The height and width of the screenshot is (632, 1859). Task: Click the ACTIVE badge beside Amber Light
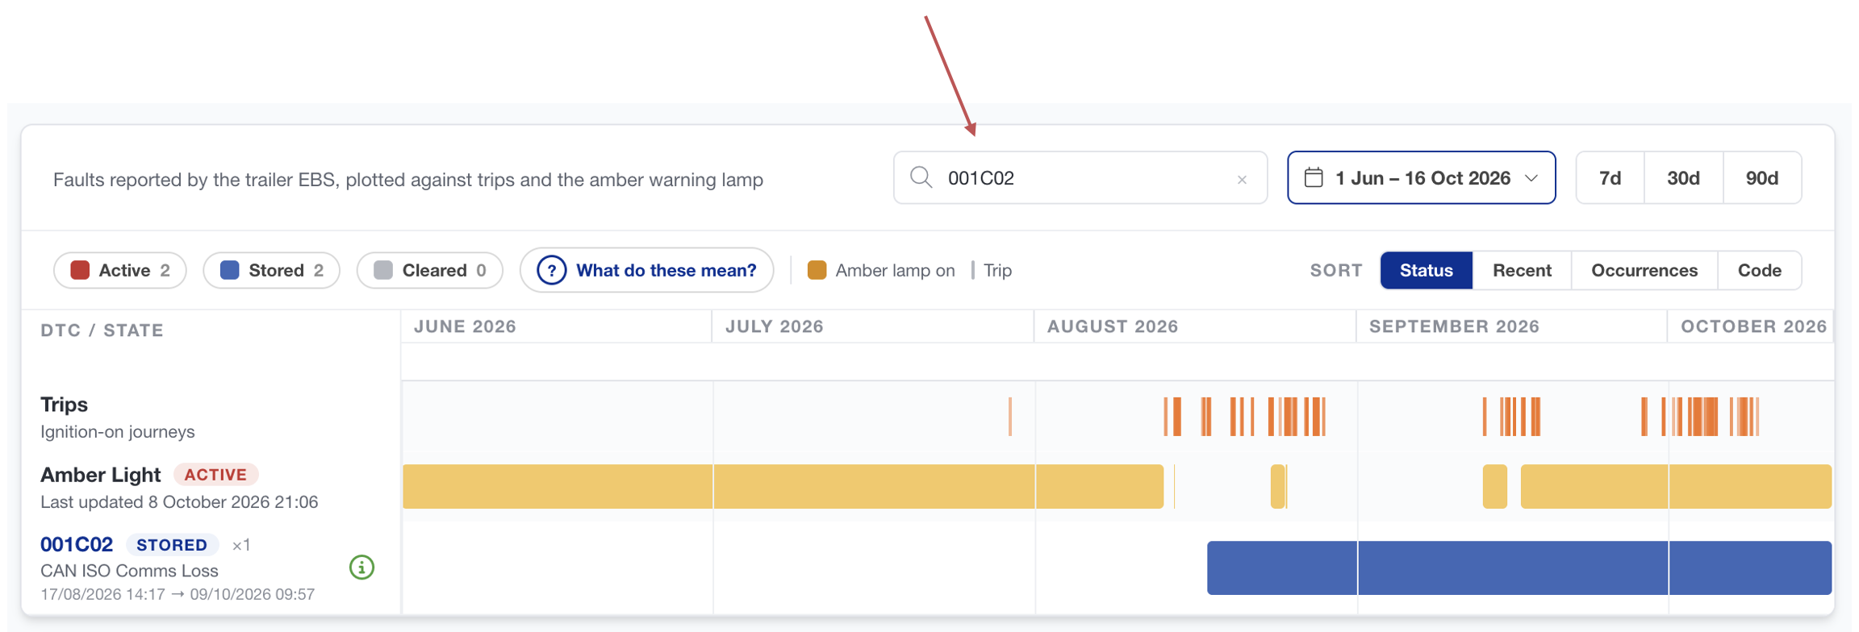(x=215, y=474)
